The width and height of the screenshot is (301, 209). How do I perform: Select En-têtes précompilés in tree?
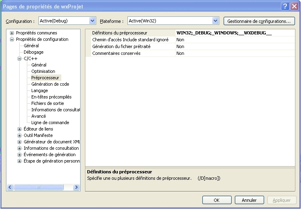pos(51,97)
